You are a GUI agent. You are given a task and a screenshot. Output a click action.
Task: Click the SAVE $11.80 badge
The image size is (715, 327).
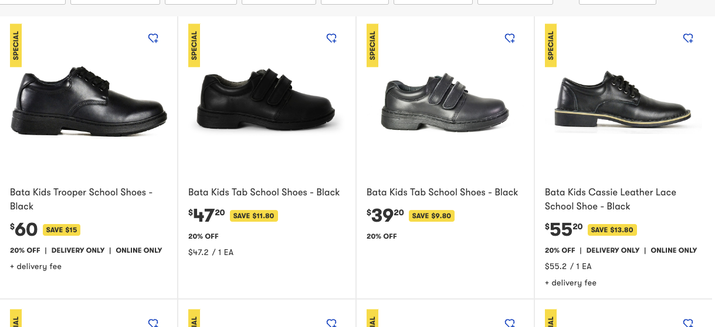(x=253, y=216)
